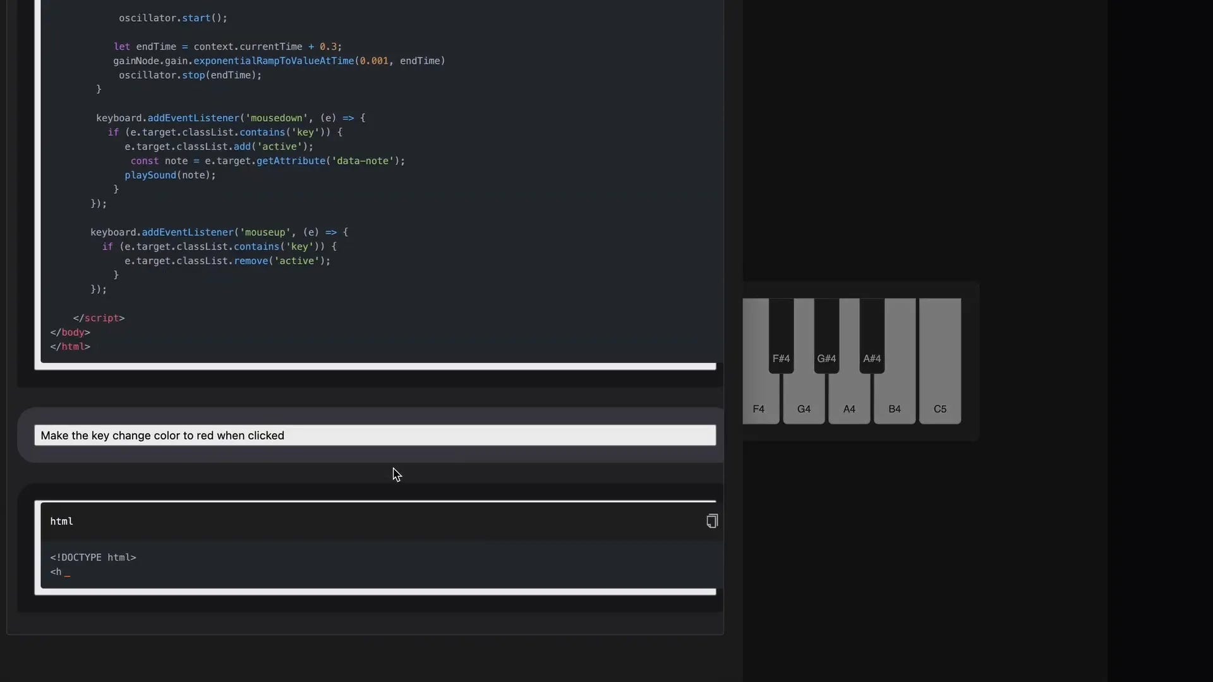This screenshot has width=1213, height=682.
Task: Click the html label on the code block header
Action: pyautogui.click(x=61, y=521)
